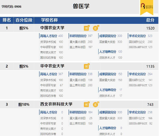Screen dimensions: 159x136
Task: Click total score 1520 for 中国农业大学
Action: [150, 28]
